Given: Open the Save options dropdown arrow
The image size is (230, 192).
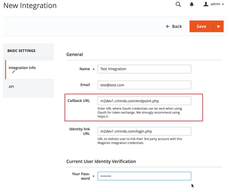Looking at the screenshot, I should click(x=218, y=26).
